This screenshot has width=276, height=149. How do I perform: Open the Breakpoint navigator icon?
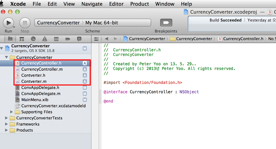pos(68,39)
